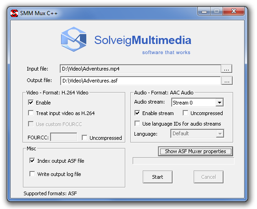Browse for output file with ellipsis button

pos(227,81)
